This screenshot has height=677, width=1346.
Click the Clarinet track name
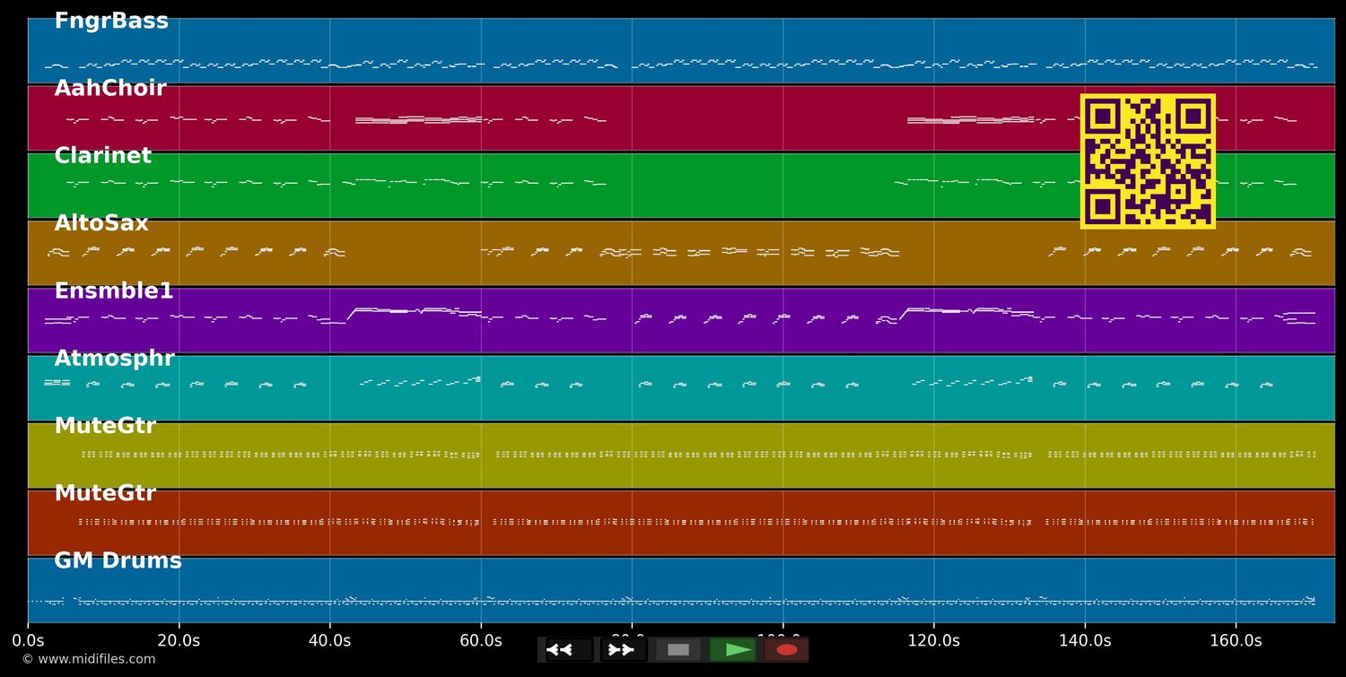pyautogui.click(x=103, y=156)
